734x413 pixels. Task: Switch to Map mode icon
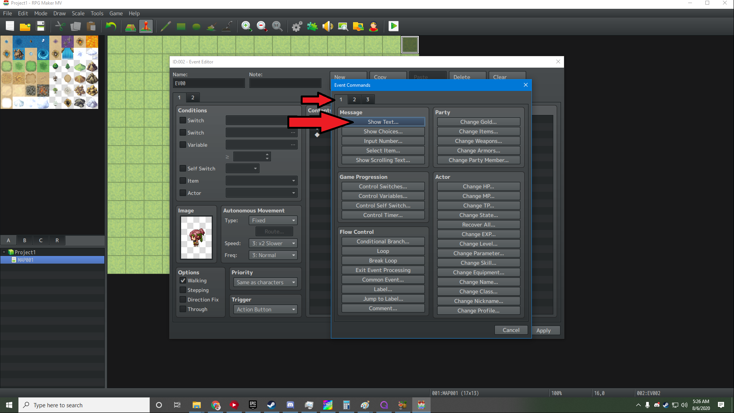[x=131, y=26]
